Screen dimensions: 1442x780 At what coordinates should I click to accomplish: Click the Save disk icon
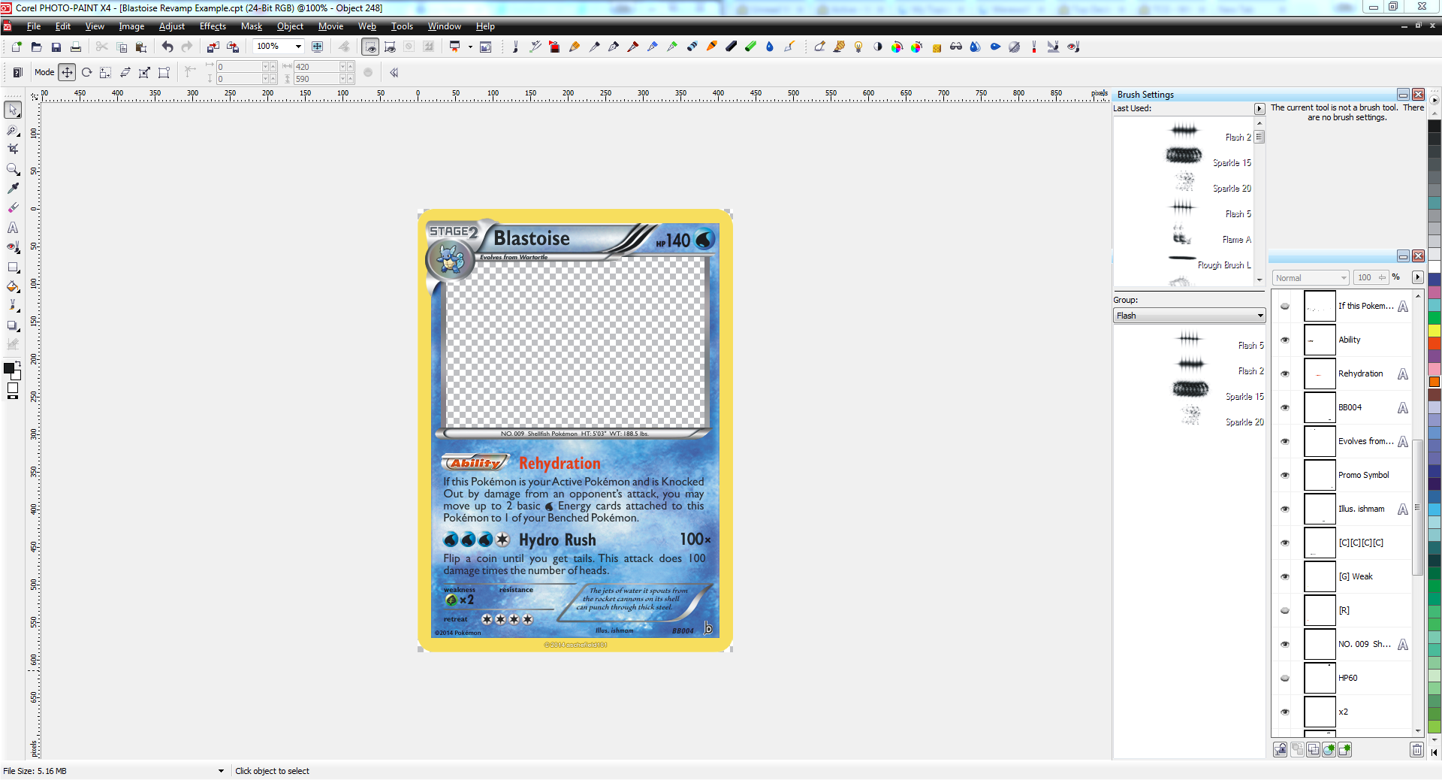click(x=56, y=47)
